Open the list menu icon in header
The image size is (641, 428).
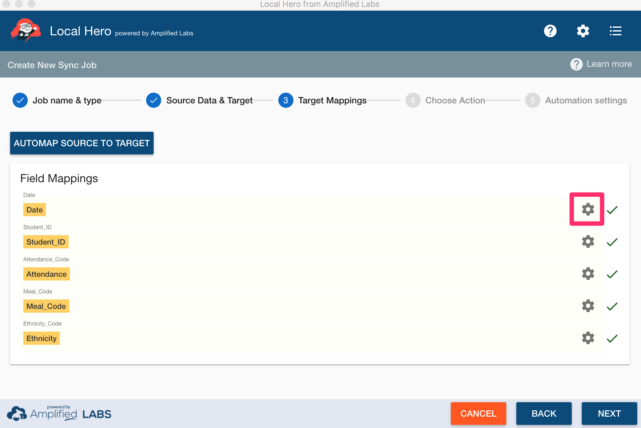coord(615,31)
